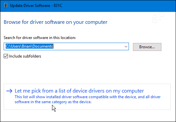Viewport: 176px width, 122px height.
Task: Open the location combo box chevron
Action: click(126, 46)
